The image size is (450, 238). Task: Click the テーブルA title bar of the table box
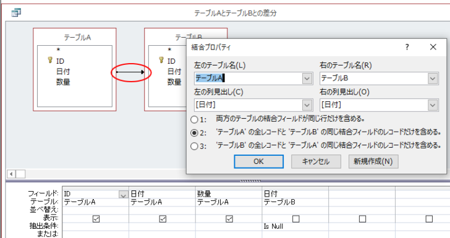click(x=75, y=37)
